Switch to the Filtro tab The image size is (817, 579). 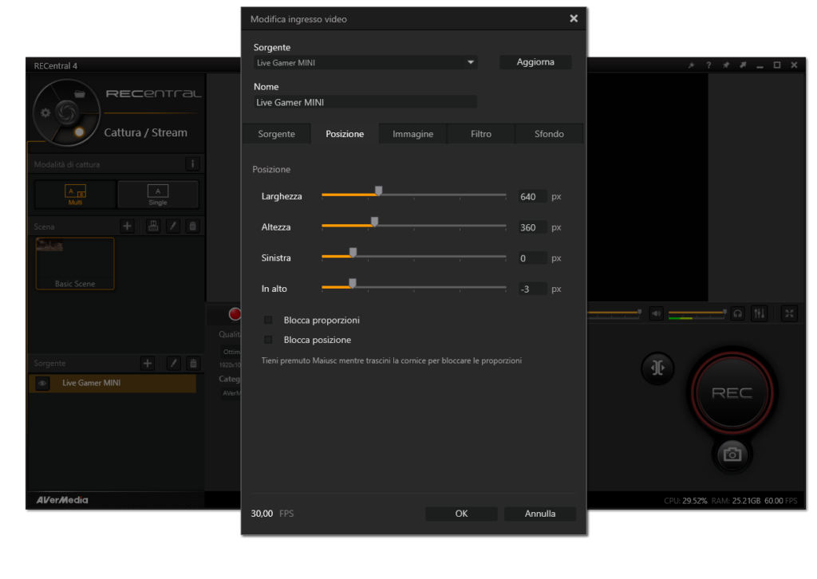pos(481,134)
